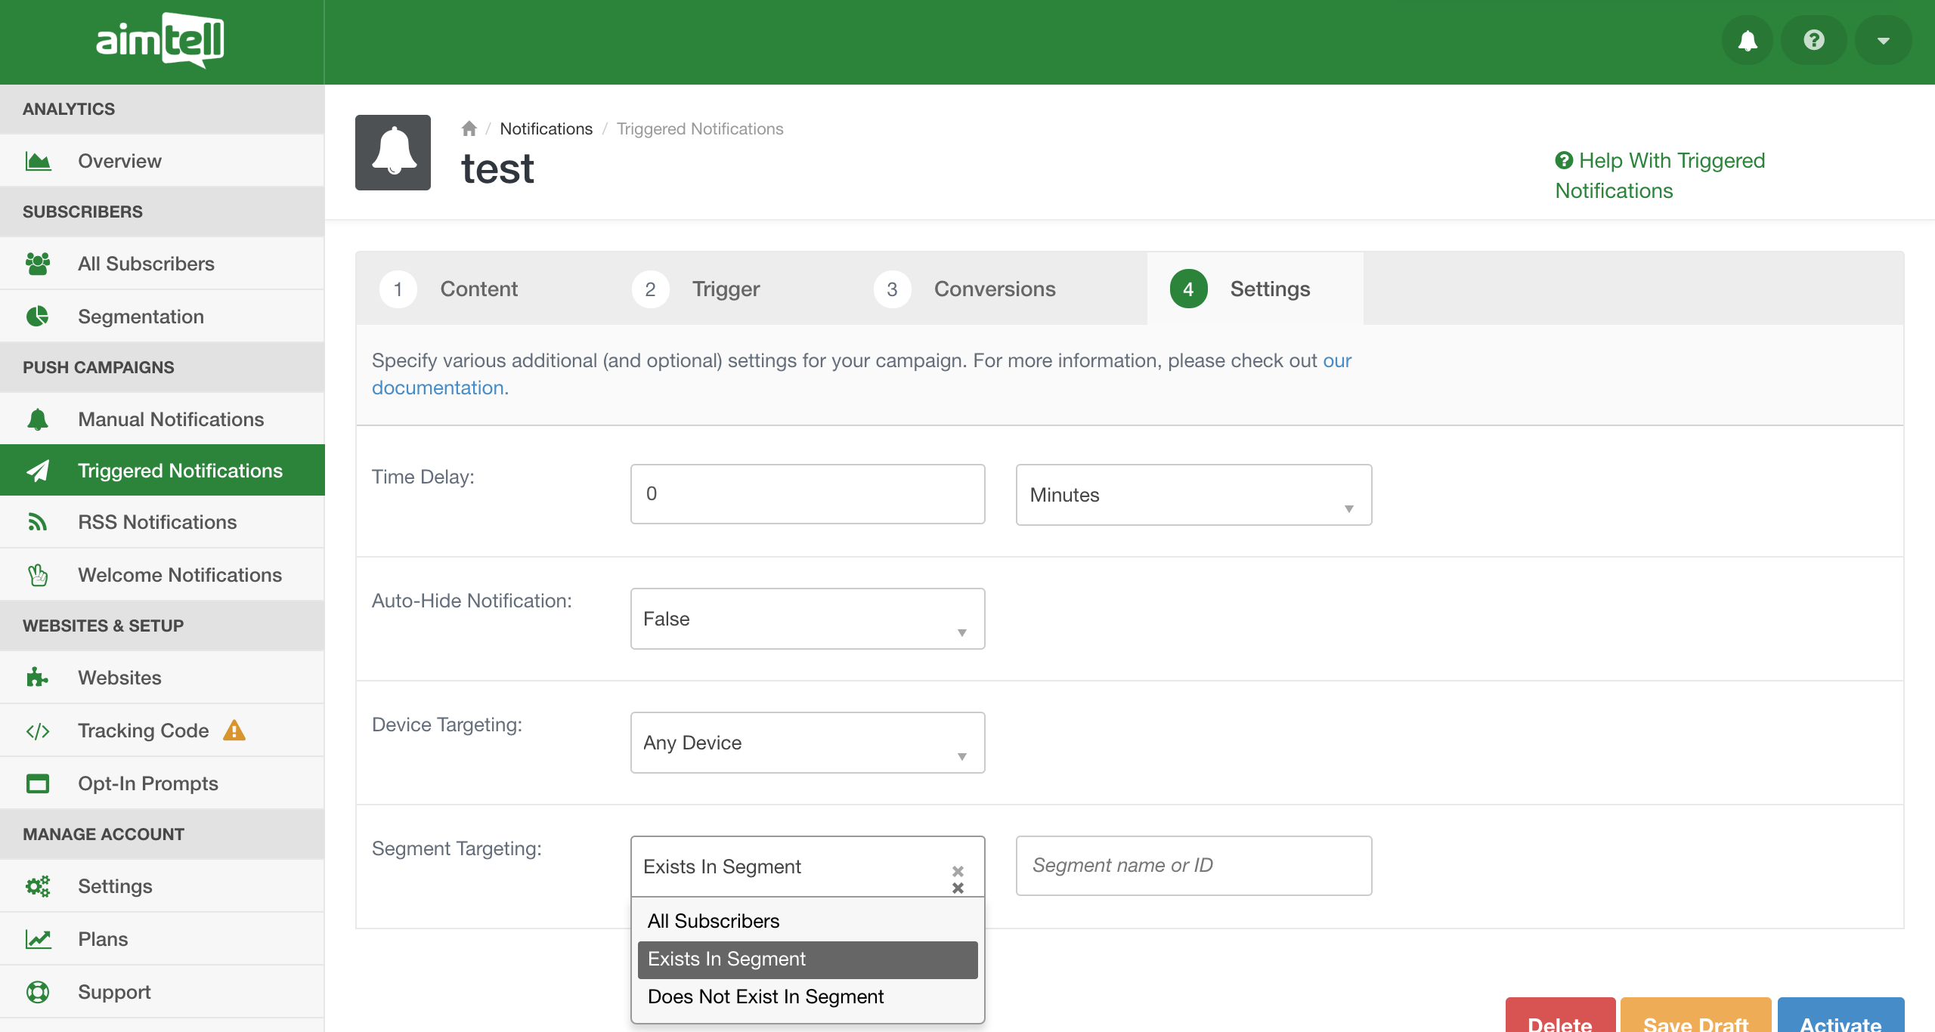Select All Subscribers targeting option

(713, 921)
